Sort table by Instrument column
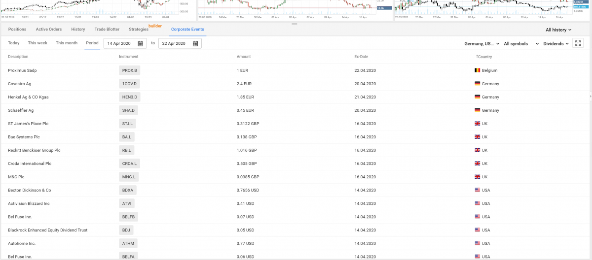Screen dimensions: 592x260 click(129, 57)
